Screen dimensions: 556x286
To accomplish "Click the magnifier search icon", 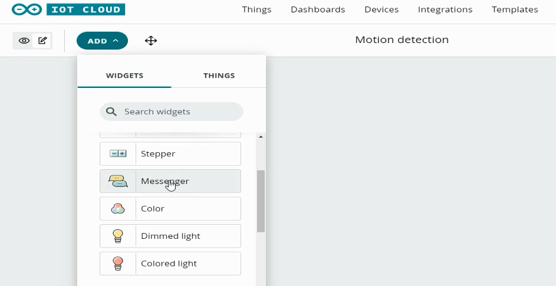I will pyautogui.click(x=111, y=111).
